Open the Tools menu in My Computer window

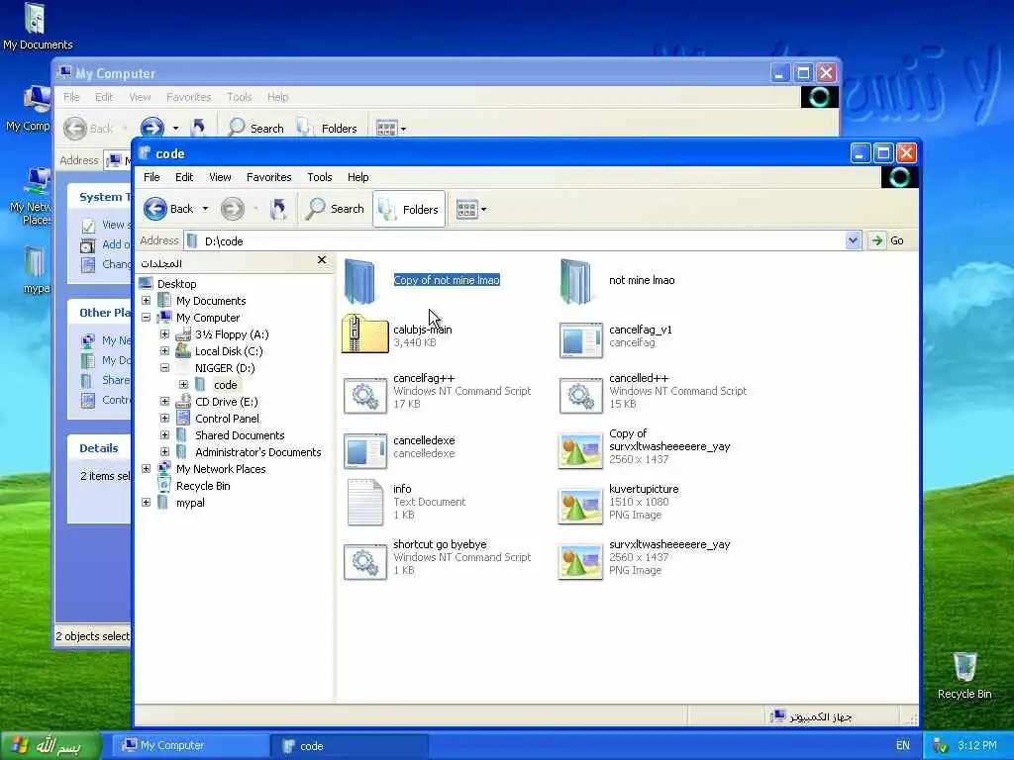pos(240,97)
